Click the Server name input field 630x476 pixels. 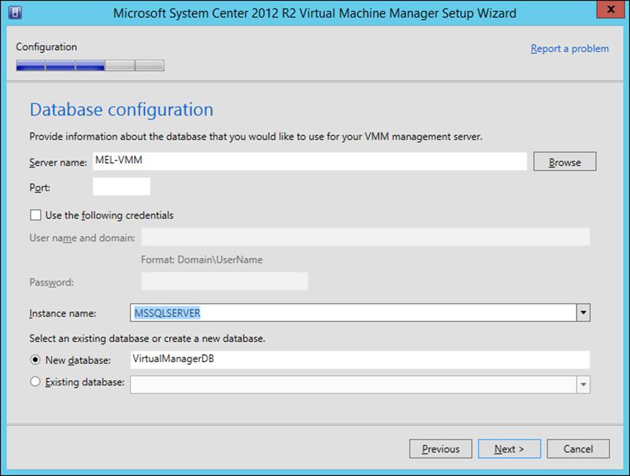(310, 161)
